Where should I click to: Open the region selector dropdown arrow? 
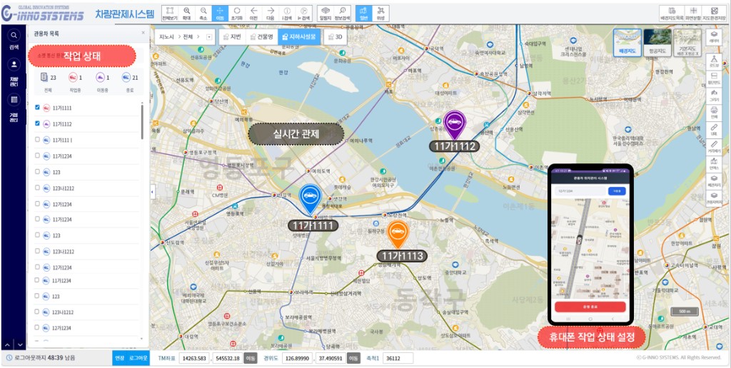pyautogui.click(x=208, y=36)
